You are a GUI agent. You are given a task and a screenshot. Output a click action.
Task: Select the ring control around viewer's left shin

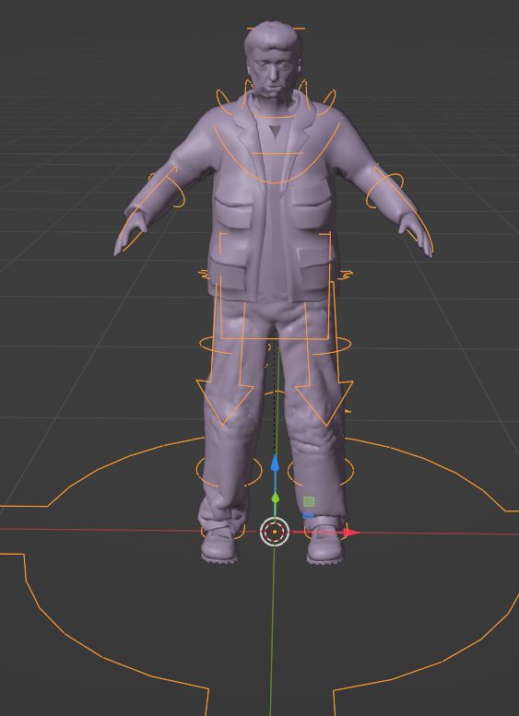(230, 470)
